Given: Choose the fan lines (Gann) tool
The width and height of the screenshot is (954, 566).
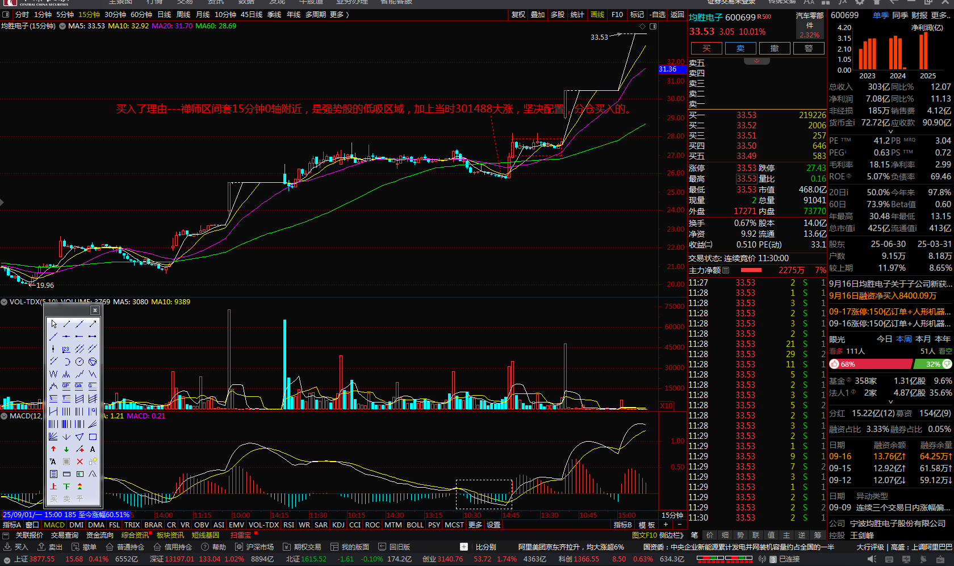Looking at the screenshot, I should click(53, 437).
